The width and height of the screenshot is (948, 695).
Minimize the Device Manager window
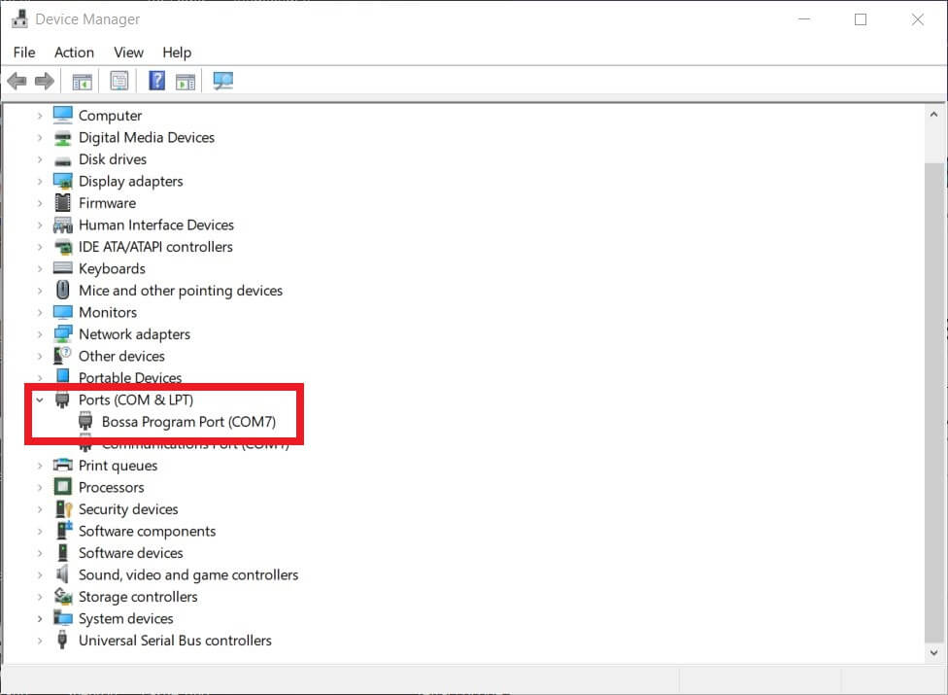pyautogui.click(x=804, y=19)
